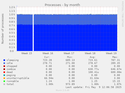Click the '0.0' y-axis value

[x=12, y=51]
